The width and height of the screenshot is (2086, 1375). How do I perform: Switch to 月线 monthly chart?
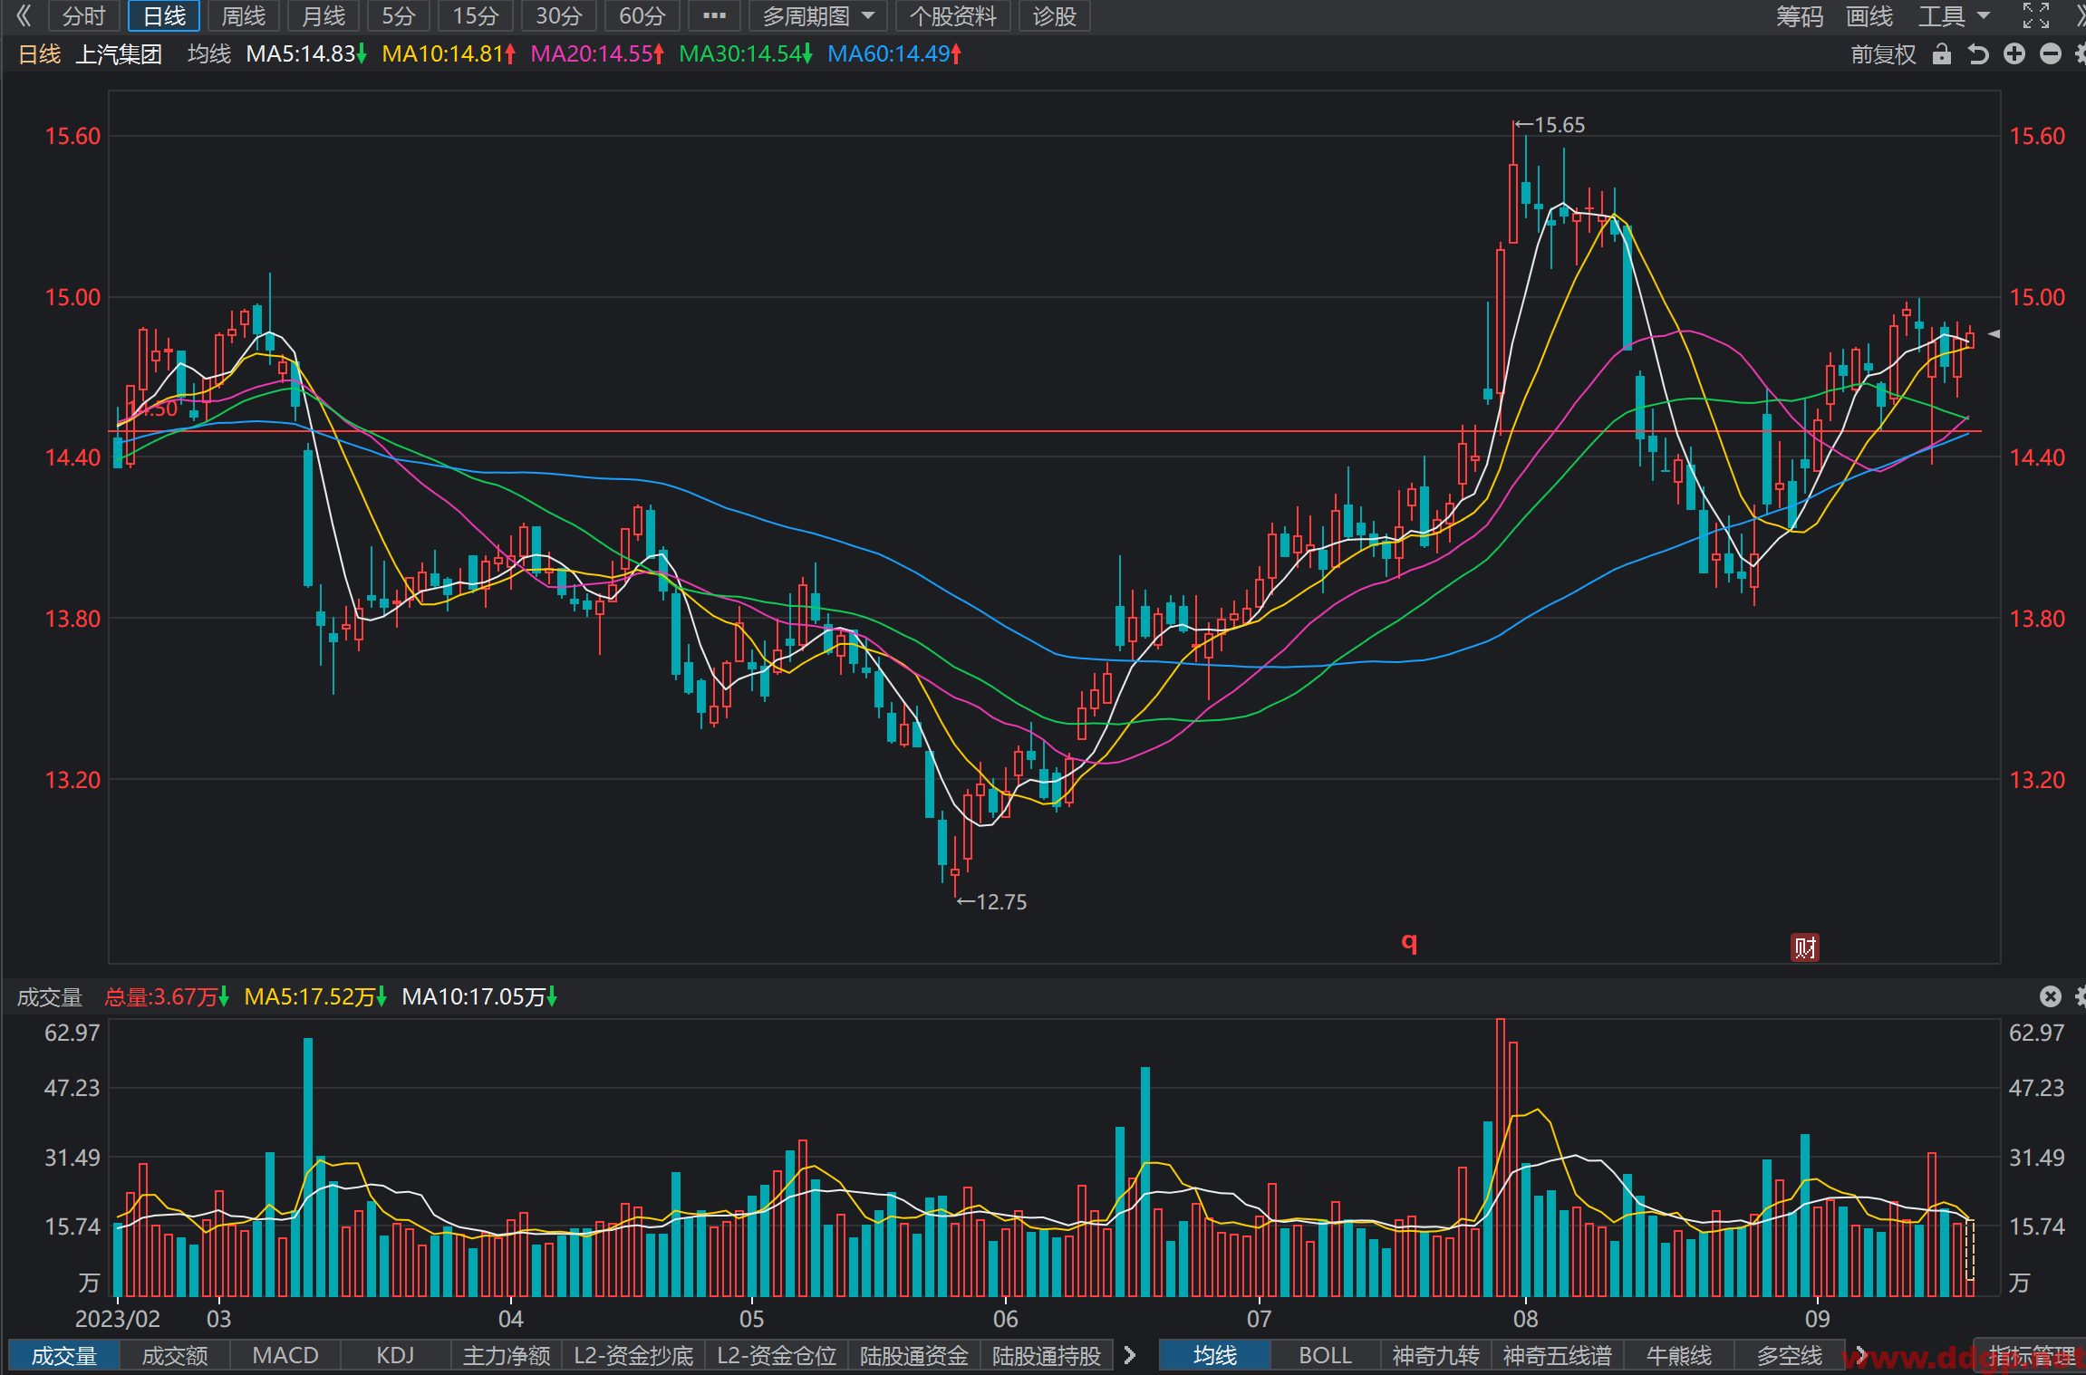324,16
